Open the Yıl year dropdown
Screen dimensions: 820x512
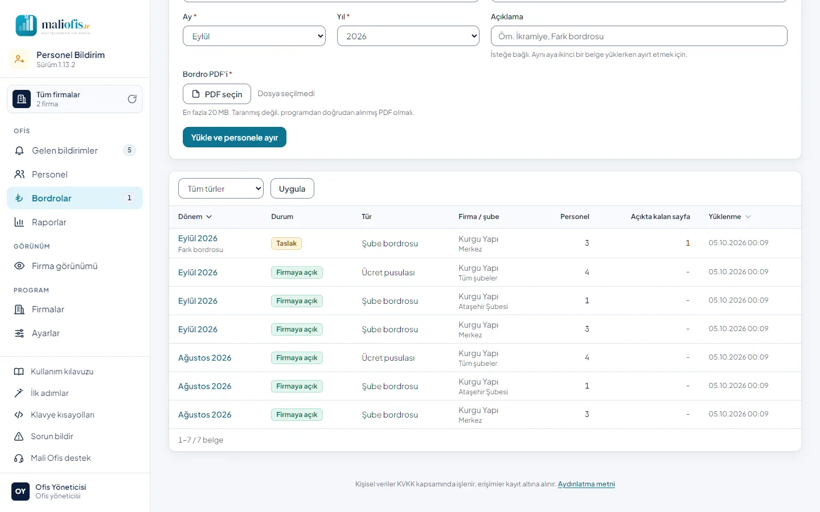coord(408,36)
